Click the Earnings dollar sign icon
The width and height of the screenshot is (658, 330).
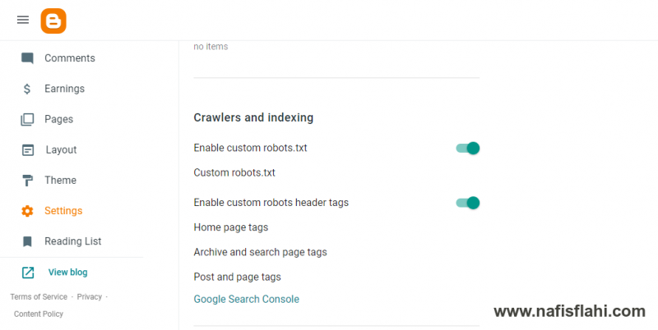tap(27, 89)
